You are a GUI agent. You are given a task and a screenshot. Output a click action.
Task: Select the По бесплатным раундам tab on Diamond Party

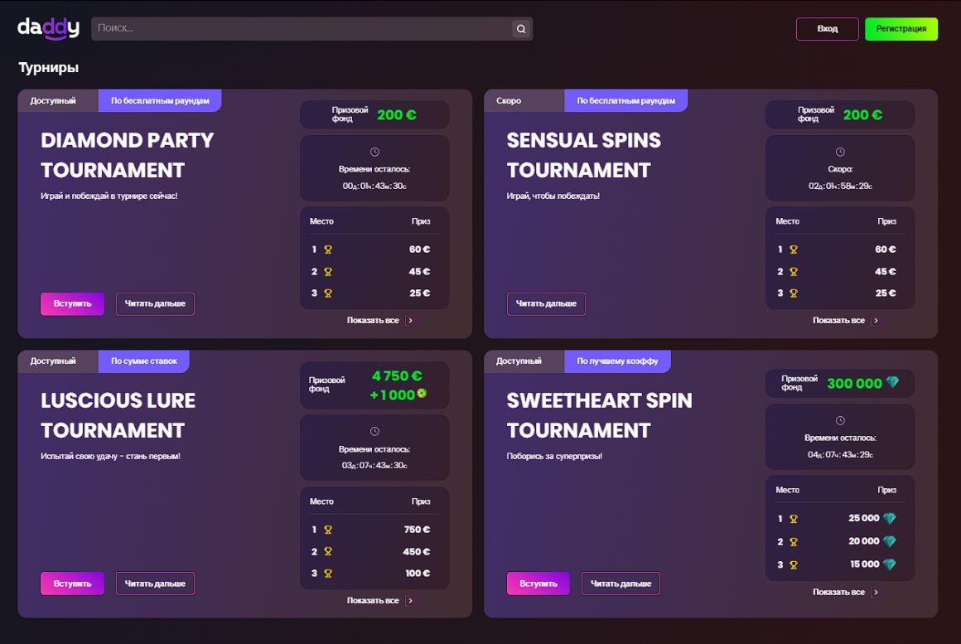[159, 100]
